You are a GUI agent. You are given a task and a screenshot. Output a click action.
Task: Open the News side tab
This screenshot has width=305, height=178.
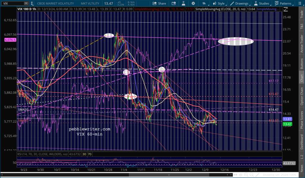point(302,168)
